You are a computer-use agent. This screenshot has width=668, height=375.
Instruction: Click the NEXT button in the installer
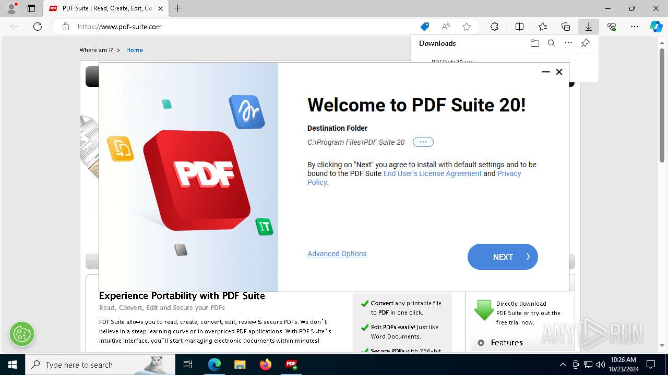click(503, 257)
